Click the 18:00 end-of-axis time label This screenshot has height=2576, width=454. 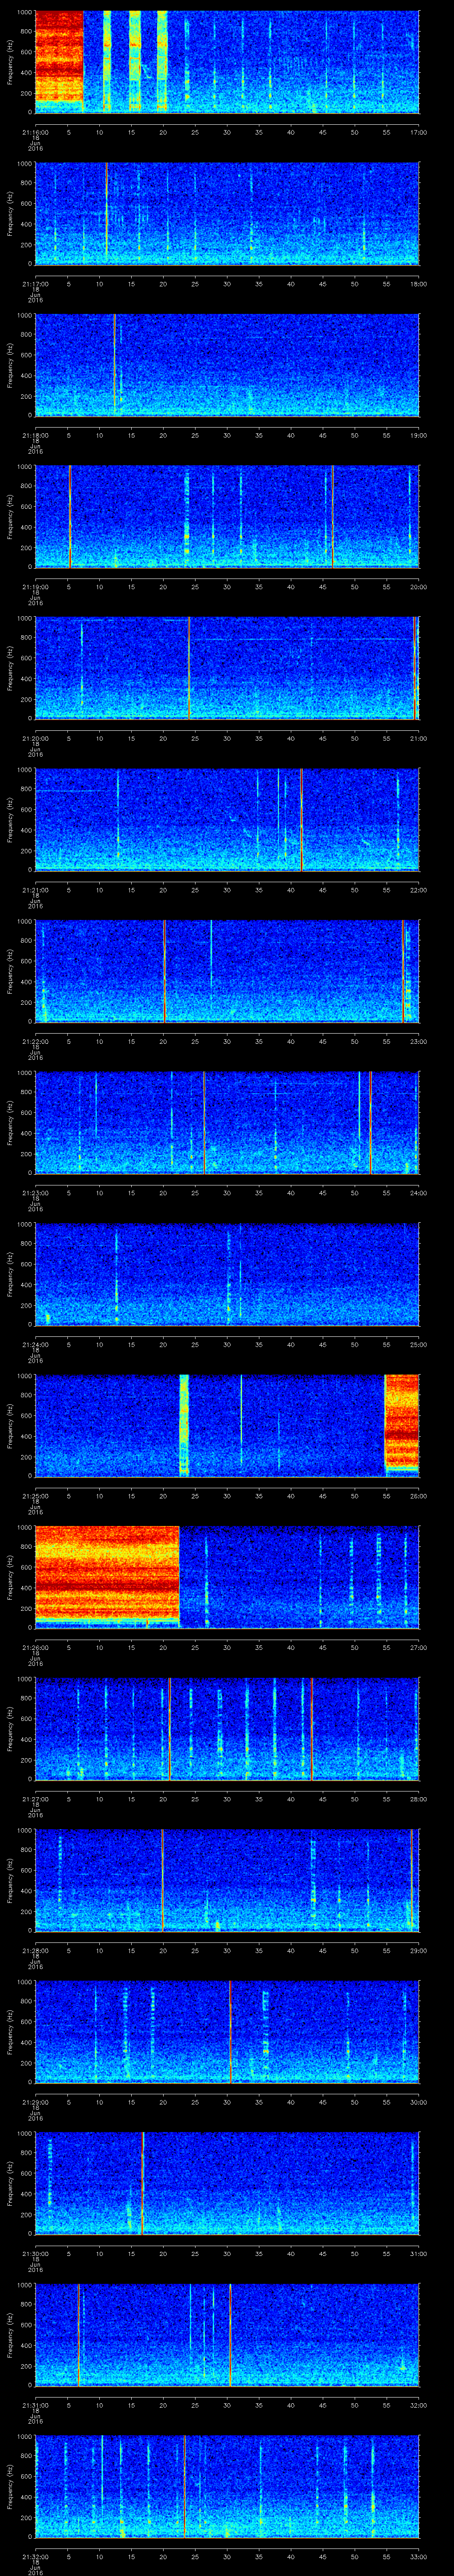[418, 284]
